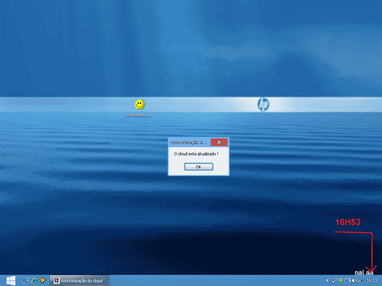The image size is (382, 286).
Task: Click the app icon inside the taskbar button
Action: click(56, 281)
